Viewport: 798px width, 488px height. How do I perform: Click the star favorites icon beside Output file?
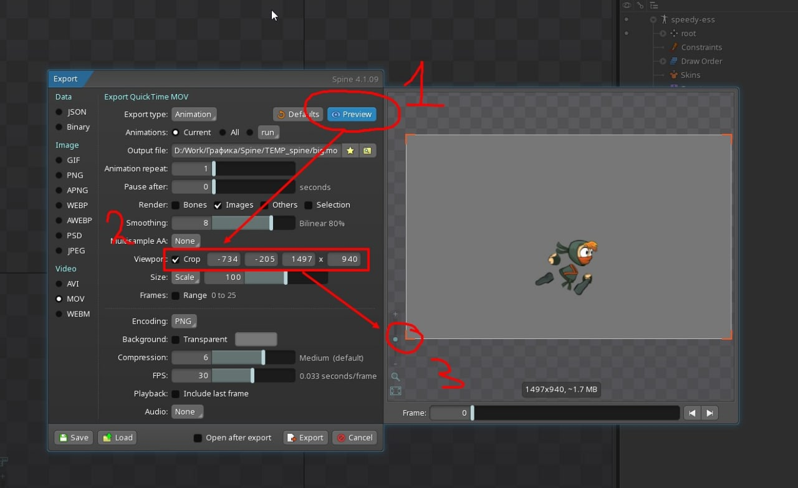point(350,151)
